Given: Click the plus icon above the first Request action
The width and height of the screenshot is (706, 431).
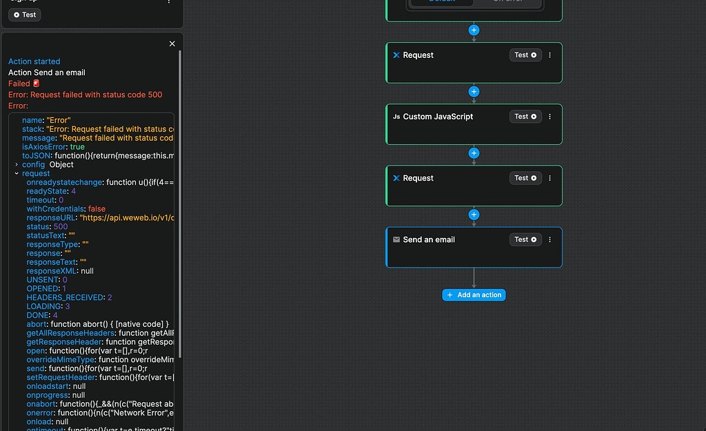Looking at the screenshot, I should pyautogui.click(x=474, y=30).
